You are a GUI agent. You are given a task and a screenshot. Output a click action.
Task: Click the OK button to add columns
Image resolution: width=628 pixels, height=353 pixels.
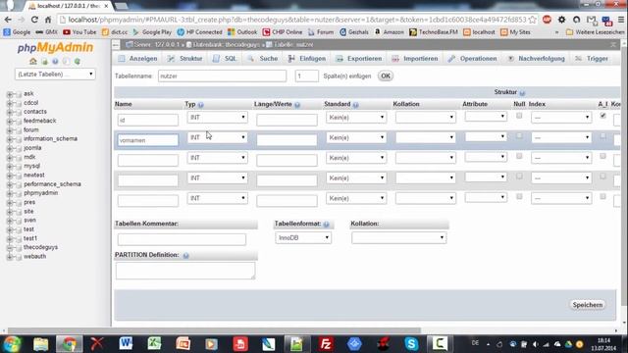tap(386, 76)
